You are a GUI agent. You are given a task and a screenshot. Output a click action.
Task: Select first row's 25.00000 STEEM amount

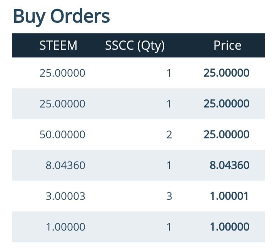tap(62, 73)
